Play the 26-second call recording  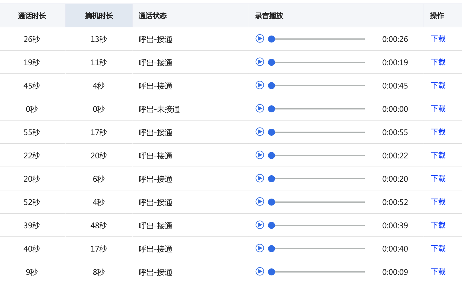260,38
